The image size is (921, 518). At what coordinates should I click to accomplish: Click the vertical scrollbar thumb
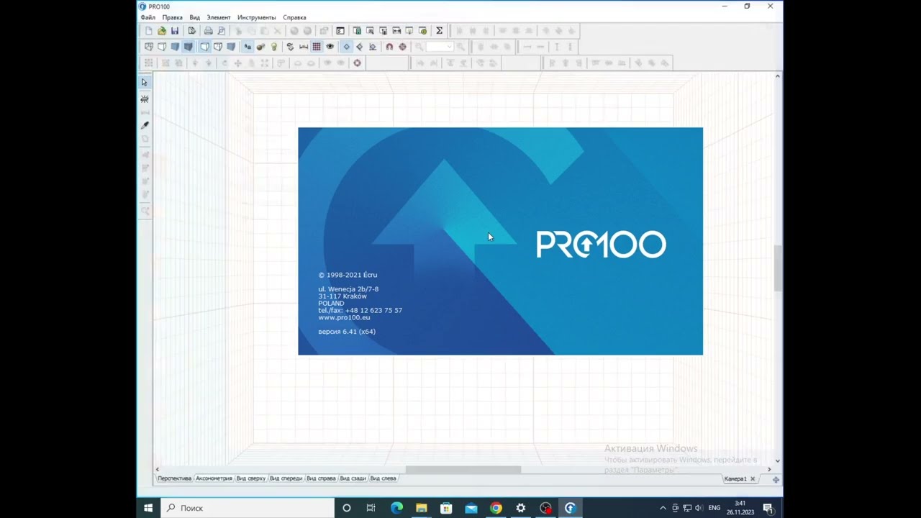click(778, 268)
